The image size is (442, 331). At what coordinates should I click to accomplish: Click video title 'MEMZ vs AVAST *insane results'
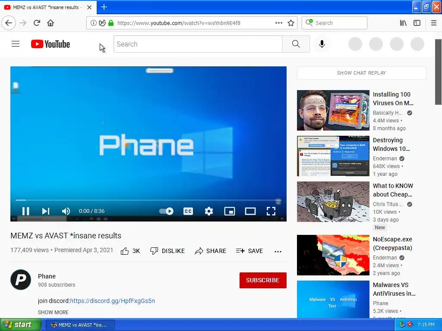pyautogui.click(x=66, y=236)
